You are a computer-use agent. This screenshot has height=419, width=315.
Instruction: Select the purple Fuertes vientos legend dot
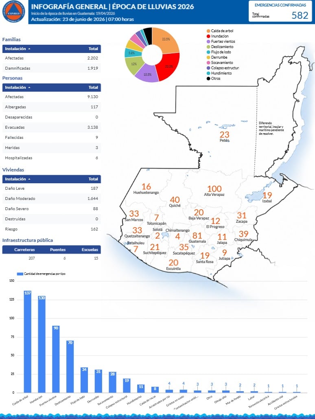208,42
